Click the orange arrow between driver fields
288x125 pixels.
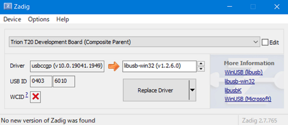click(113, 66)
